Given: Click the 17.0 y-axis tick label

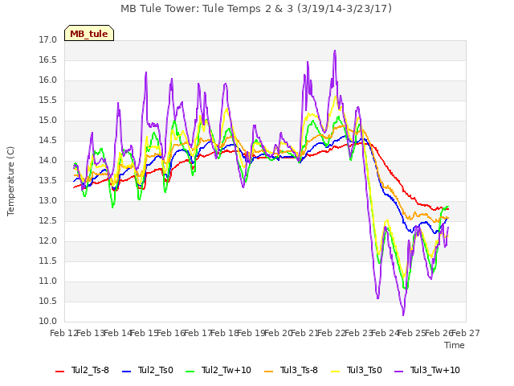Looking at the screenshot, I should (x=48, y=40).
